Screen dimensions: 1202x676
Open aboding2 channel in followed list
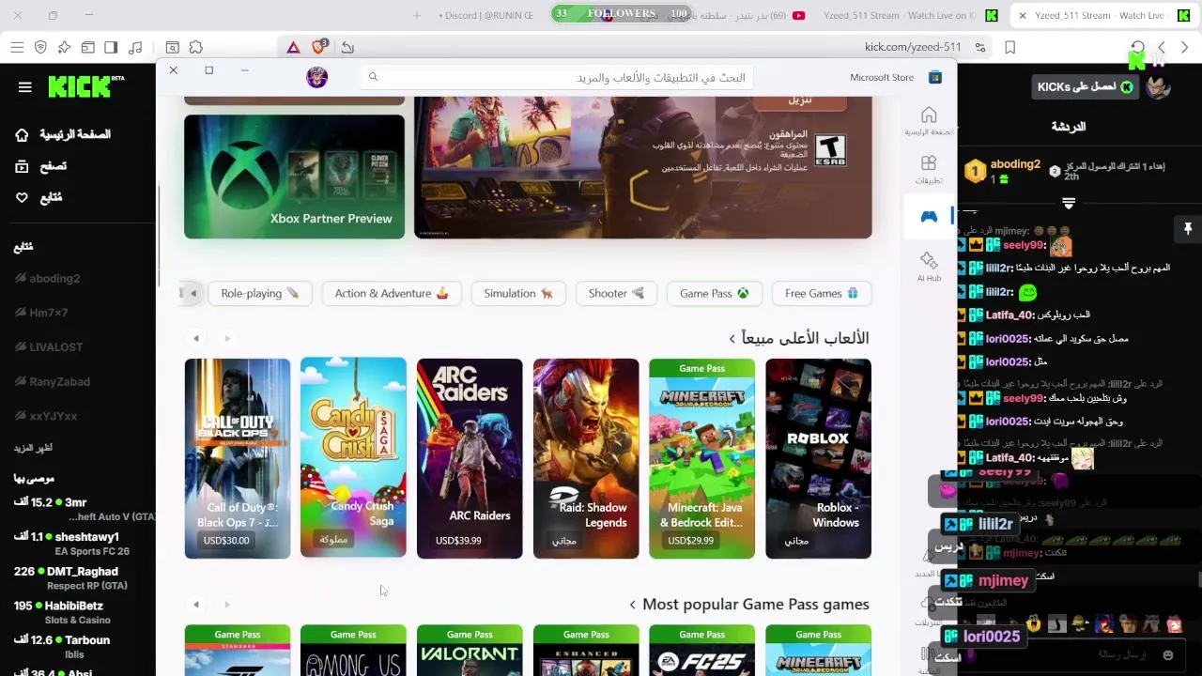[54, 278]
